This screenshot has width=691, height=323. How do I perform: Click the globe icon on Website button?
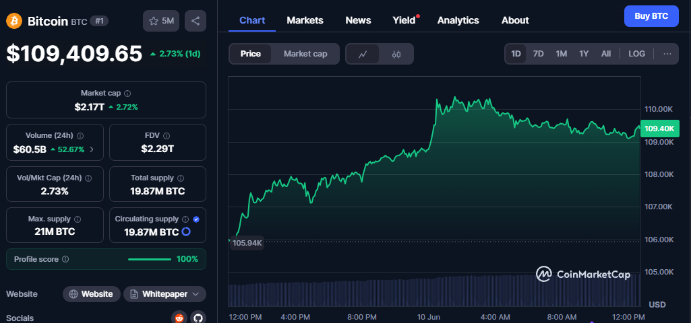point(73,294)
